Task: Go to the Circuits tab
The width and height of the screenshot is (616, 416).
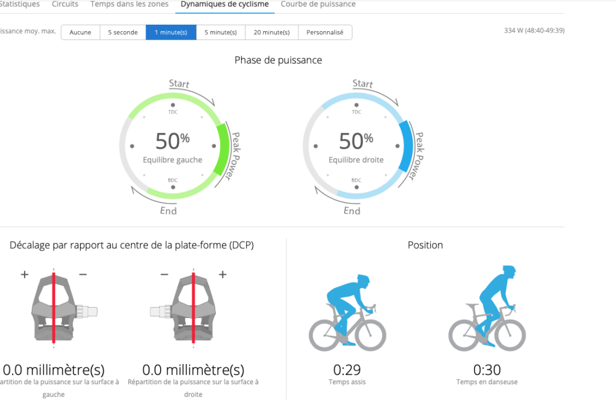Action: [65, 4]
